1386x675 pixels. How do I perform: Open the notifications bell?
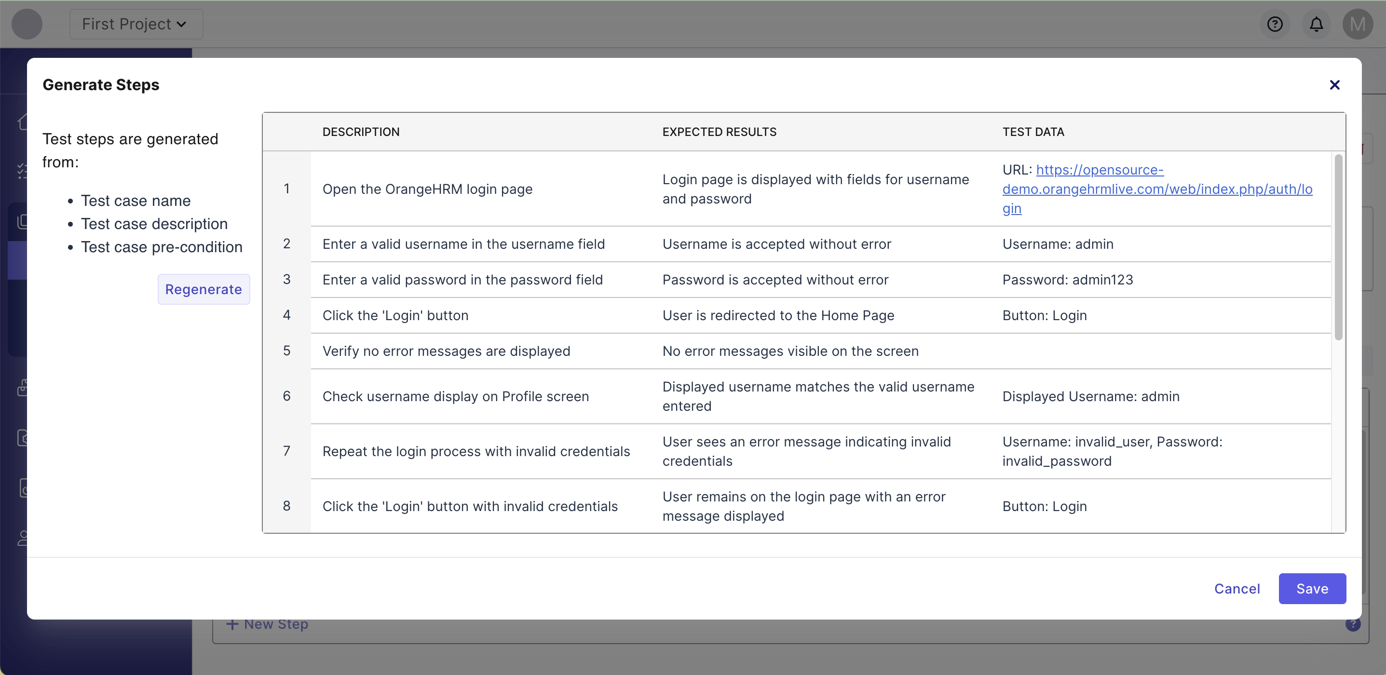point(1316,24)
